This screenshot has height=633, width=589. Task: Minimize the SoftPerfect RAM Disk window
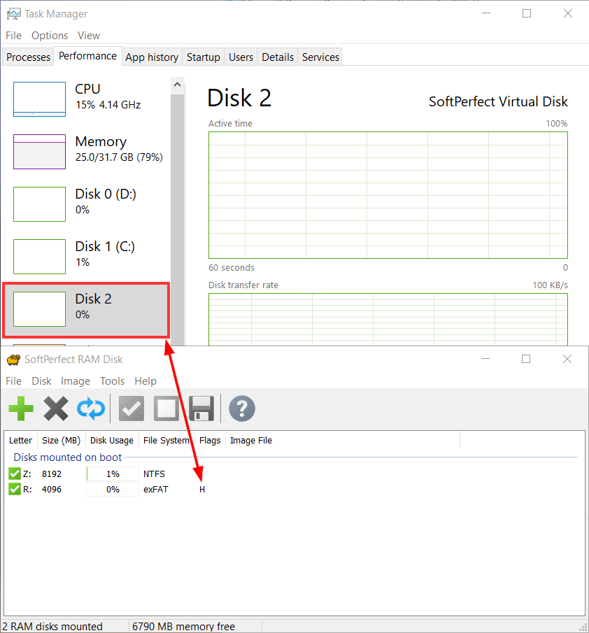coord(485,359)
